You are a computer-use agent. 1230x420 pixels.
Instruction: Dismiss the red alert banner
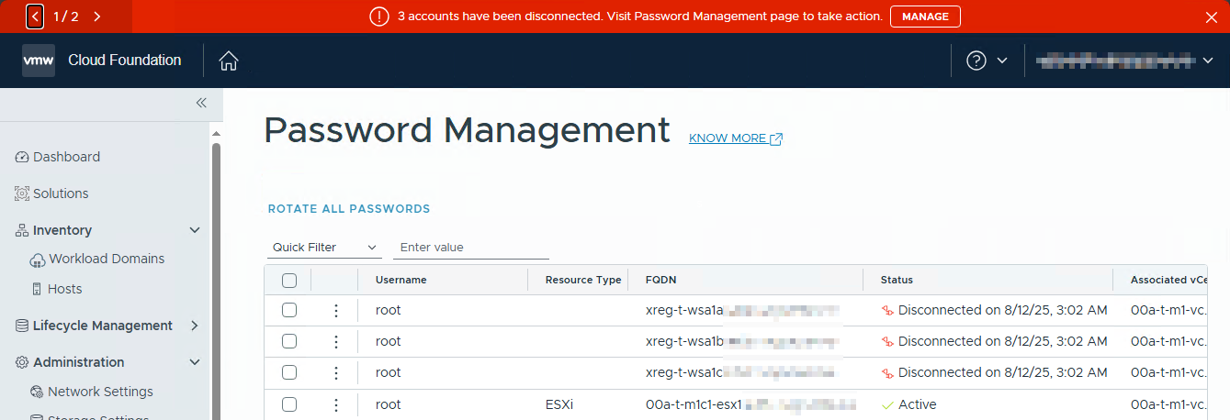pos(1211,17)
